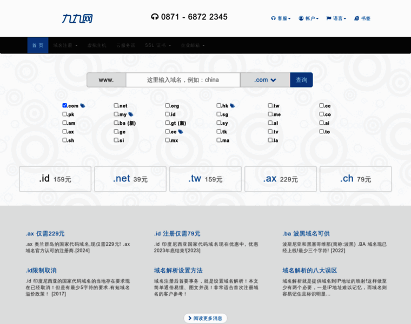Image resolution: width=411 pixels, height=324 pixels.
Task: Check the .gt (新) checkbox
Action: pos(168,123)
